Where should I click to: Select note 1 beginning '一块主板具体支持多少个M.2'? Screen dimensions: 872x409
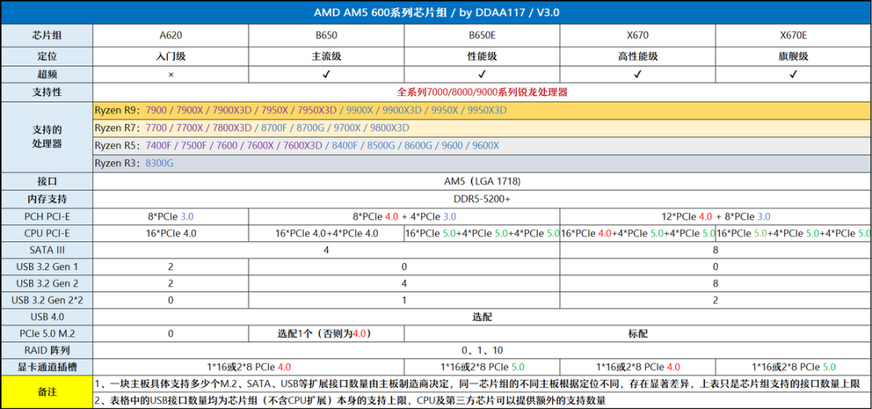pyautogui.click(x=478, y=384)
